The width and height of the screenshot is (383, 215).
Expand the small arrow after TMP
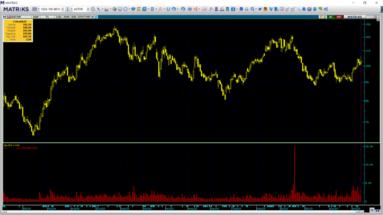pyautogui.click(x=92, y=17)
